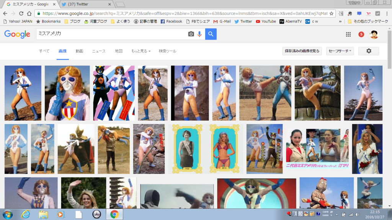392x220 pixels.
Task: Open search settings gear
Action: point(369,51)
